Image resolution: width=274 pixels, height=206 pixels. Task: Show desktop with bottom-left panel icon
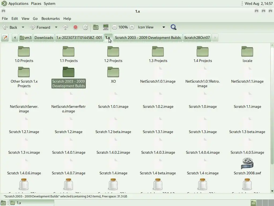(x=3, y=203)
